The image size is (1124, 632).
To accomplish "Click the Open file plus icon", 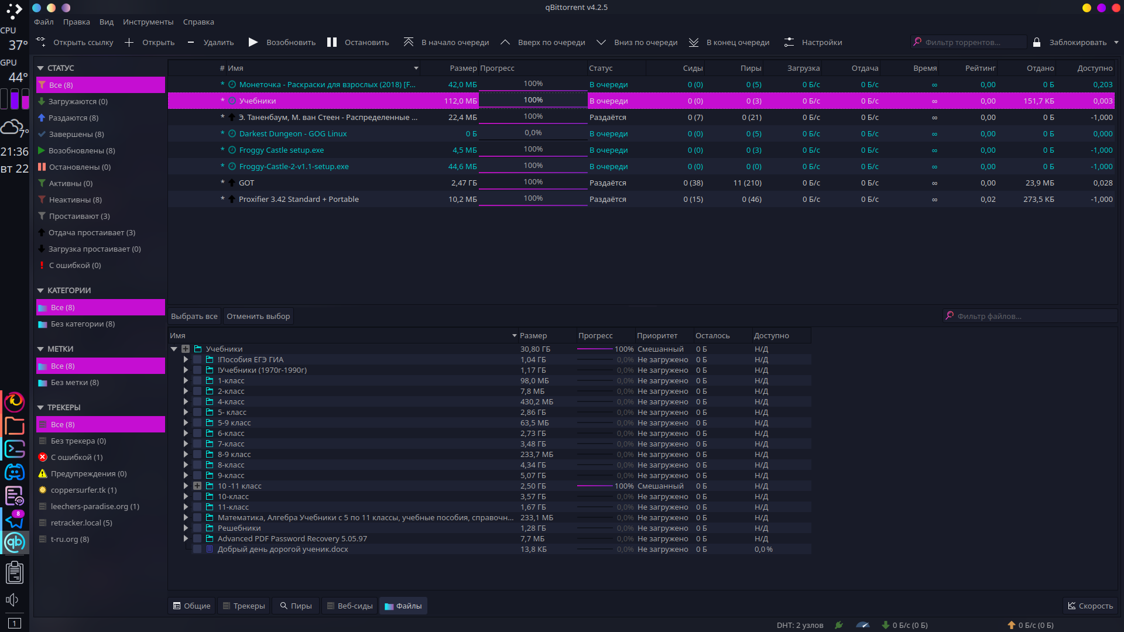I will pyautogui.click(x=129, y=42).
